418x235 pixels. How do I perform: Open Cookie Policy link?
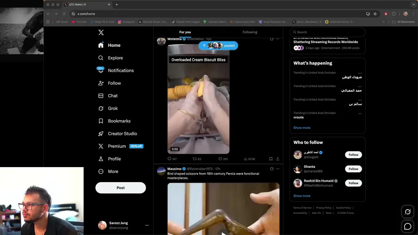coord(344,208)
